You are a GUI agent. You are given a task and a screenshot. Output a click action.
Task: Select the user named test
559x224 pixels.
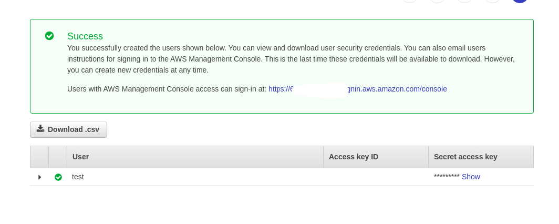click(x=78, y=177)
